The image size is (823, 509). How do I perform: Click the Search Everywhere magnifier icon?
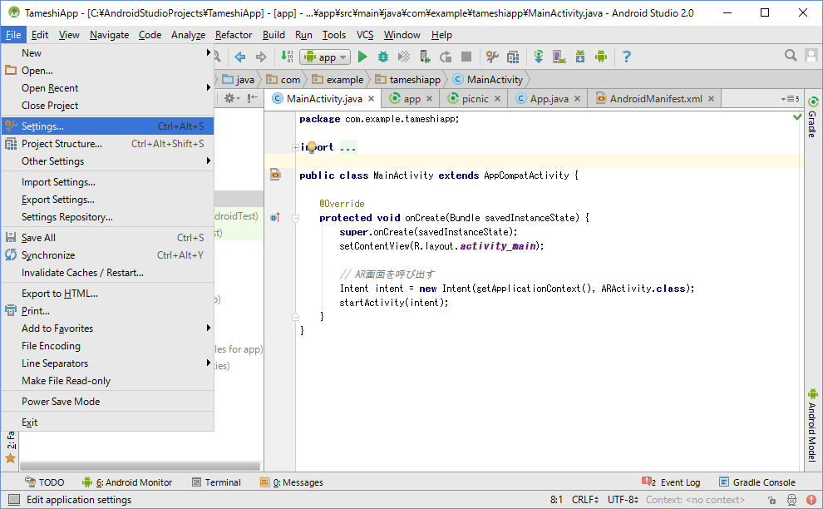(x=791, y=55)
